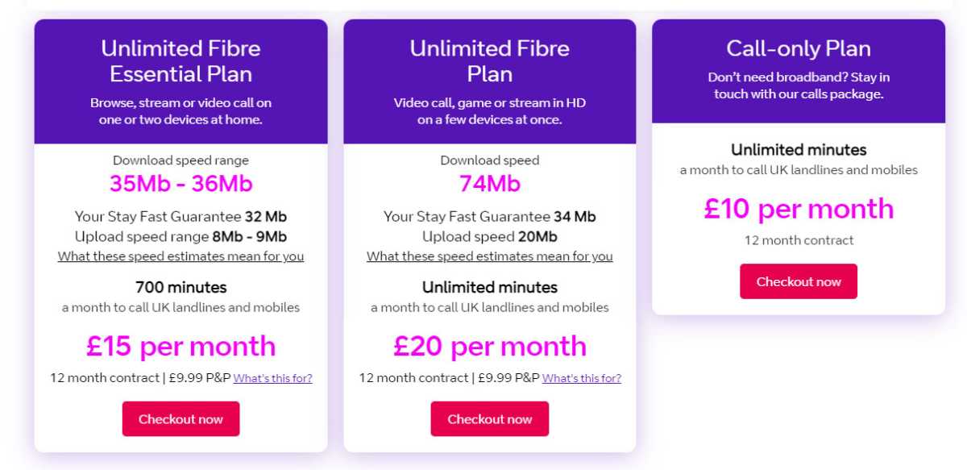This screenshot has height=470, width=967.
Task: Checkout the Call-only Plan
Action: 799,281
